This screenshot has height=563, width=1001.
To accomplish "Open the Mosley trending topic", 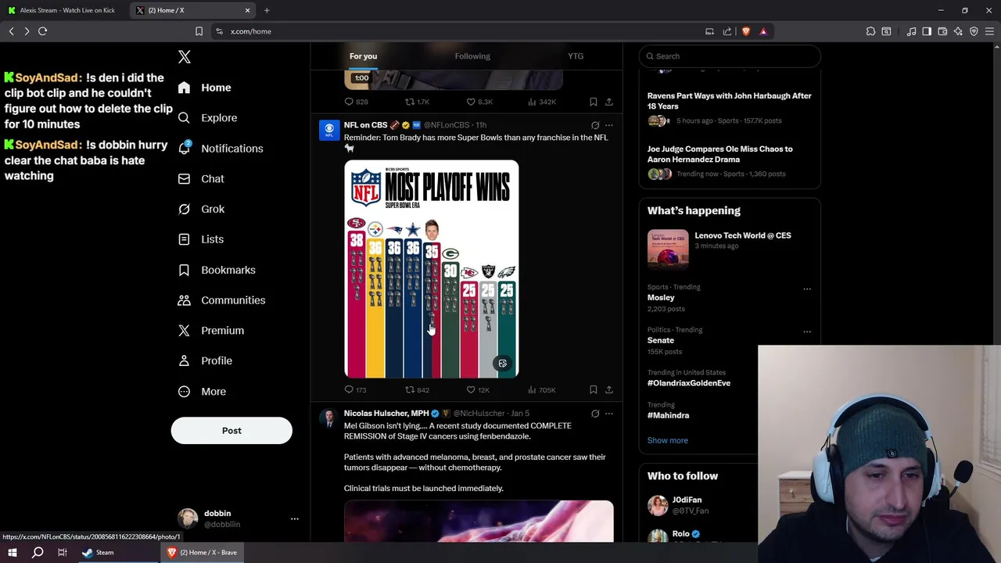I will pos(661,298).
